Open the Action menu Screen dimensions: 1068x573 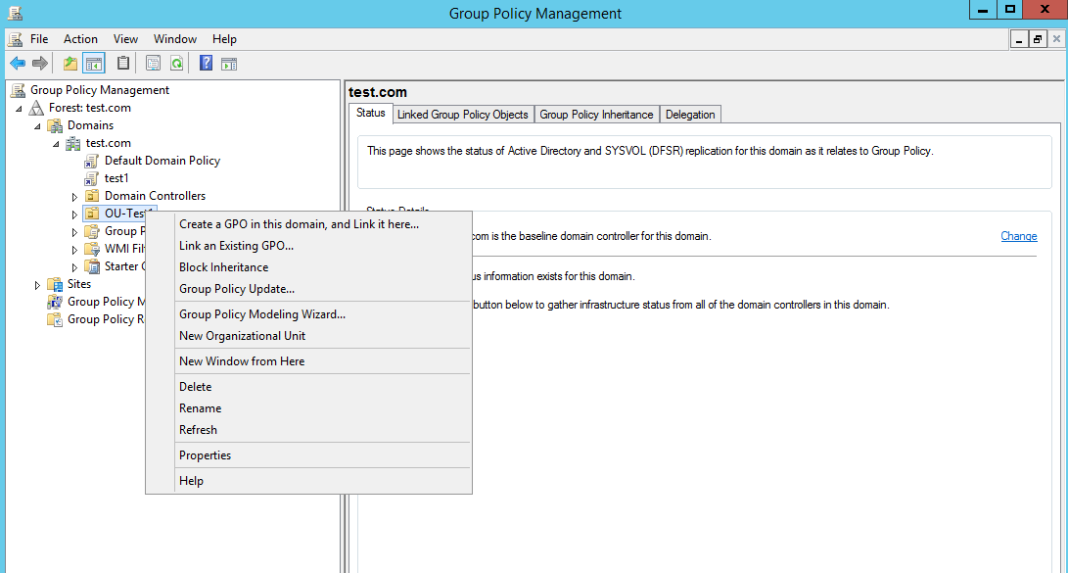(80, 39)
